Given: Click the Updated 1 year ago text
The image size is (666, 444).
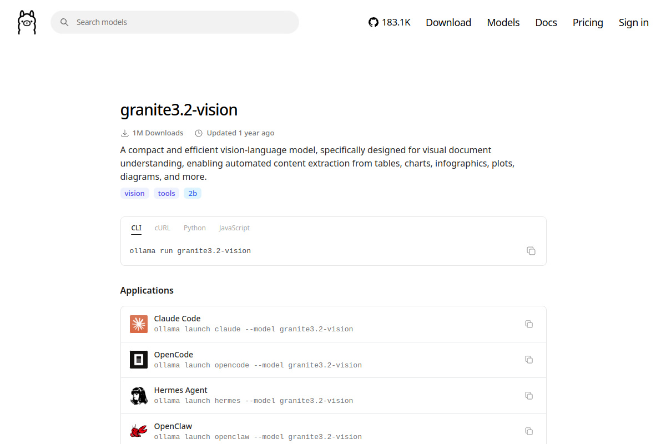Looking at the screenshot, I should (240, 133).
